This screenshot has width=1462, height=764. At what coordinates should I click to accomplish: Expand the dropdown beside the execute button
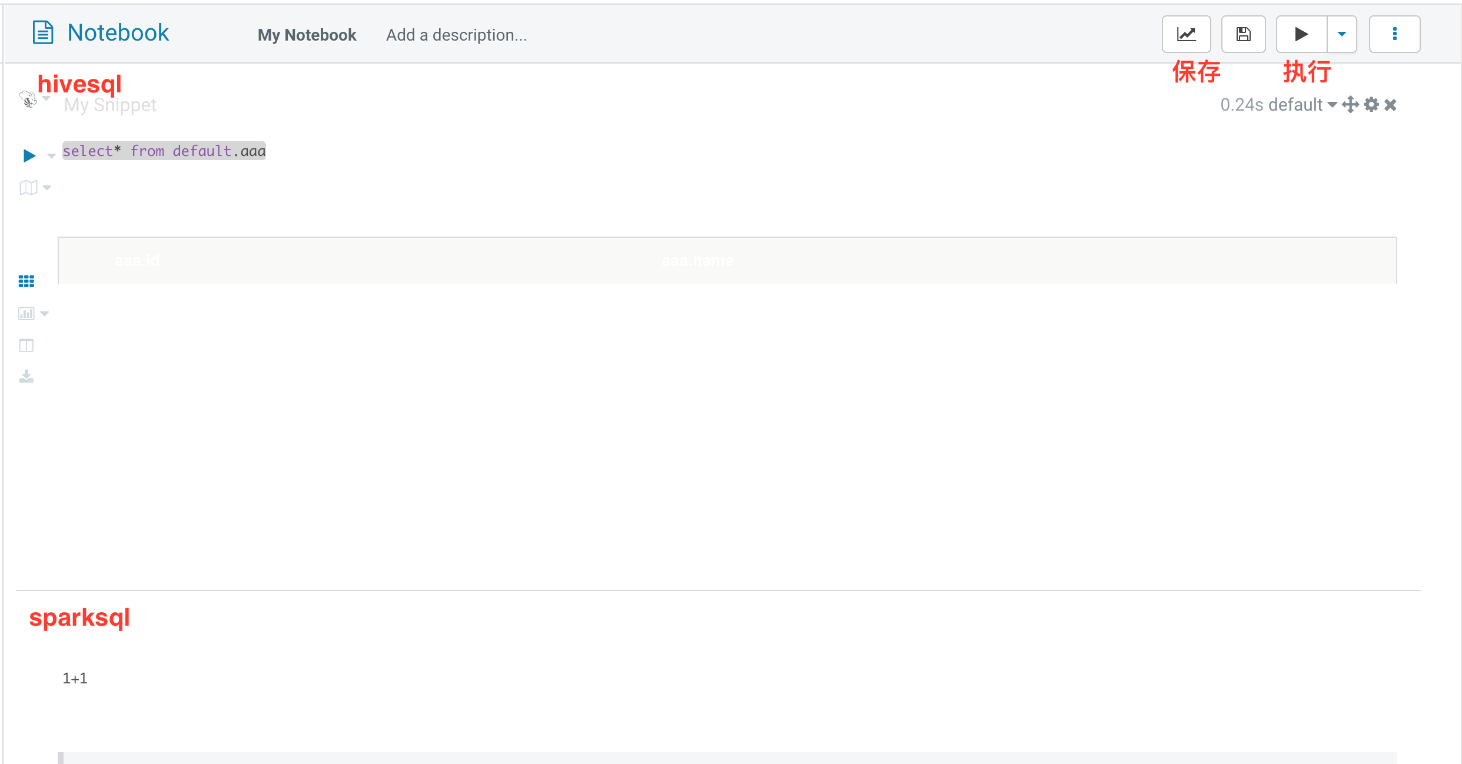tap(1342, 34)
